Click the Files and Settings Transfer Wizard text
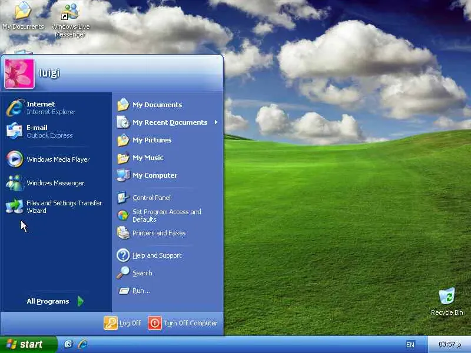Viewport: 471px width, 353px height. tap(64, 207)
